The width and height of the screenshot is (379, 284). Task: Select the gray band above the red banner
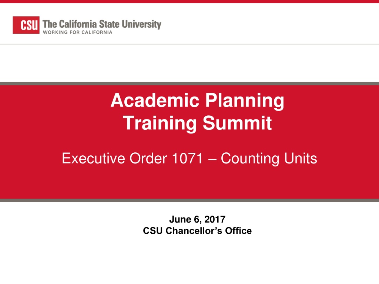pos(189,84)
